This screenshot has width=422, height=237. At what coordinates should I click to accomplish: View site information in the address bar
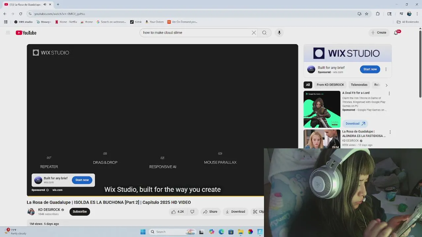click(30, 14)
